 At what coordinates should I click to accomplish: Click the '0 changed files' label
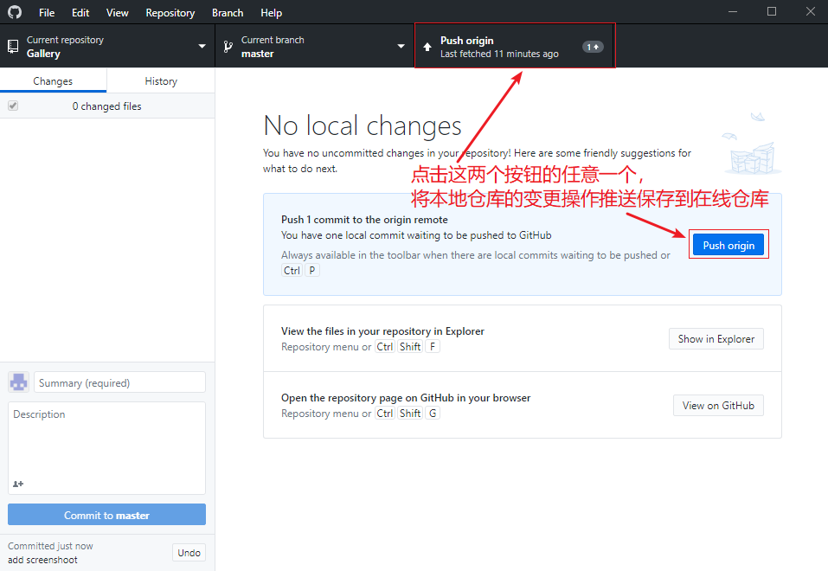click(106, 106)
